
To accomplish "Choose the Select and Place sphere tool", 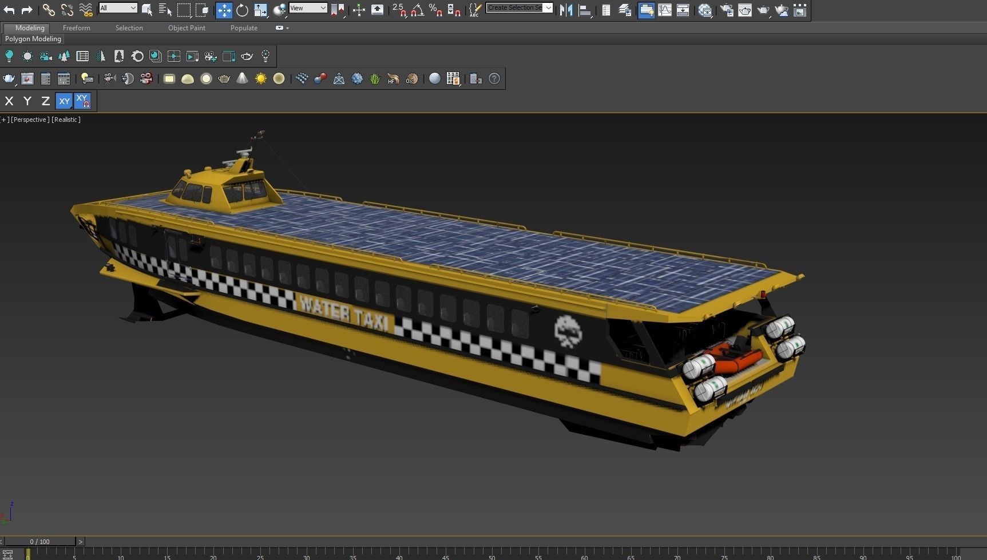I will click(279, 10).
